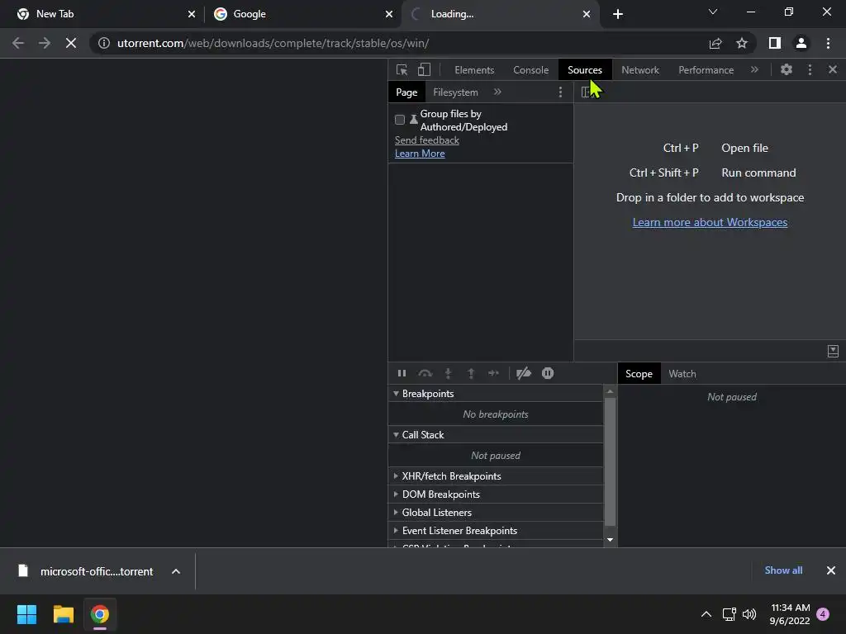The image size is (846, 634).
Task: Open DevTools settings gear
Action: 787,69
